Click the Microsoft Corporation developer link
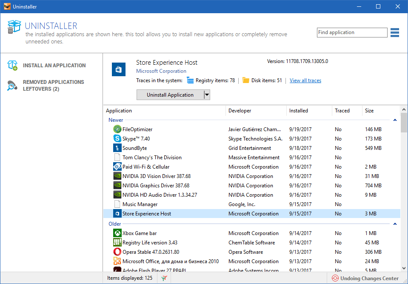408x284 pixels. click(161, 71)
